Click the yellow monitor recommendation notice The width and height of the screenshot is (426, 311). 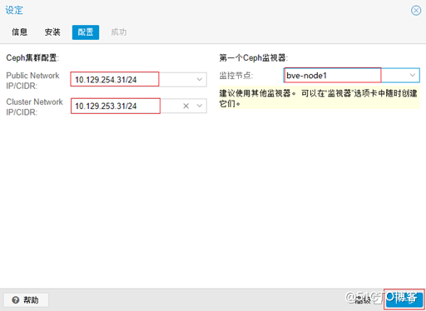[x=319, y=97]
